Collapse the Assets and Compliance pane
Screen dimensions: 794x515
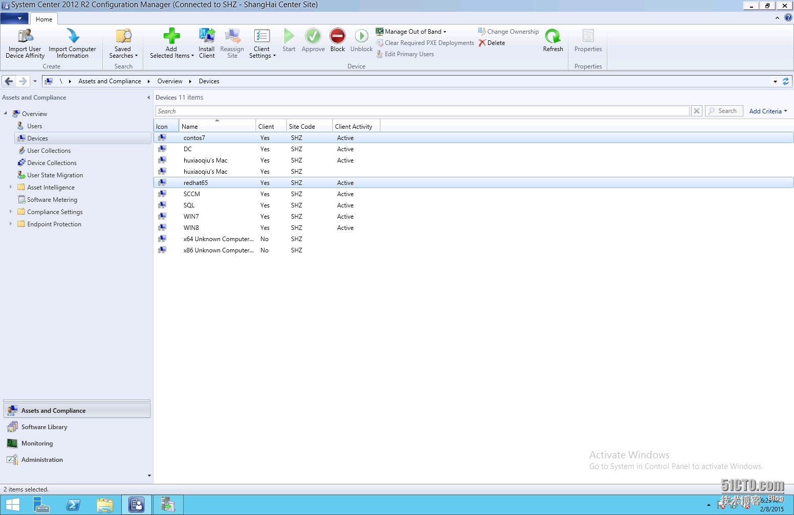[x=149, y=98]
